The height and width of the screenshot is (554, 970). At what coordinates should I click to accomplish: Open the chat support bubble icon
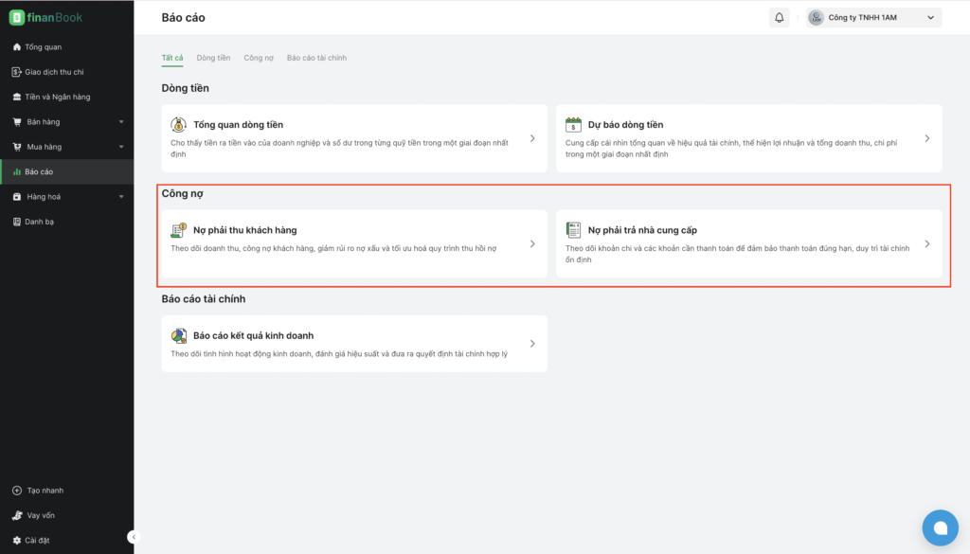pyautogui.click(x=940, y=527)
